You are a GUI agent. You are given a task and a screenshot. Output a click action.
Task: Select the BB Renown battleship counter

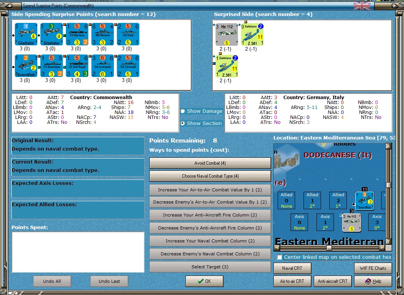pos(102,34)
